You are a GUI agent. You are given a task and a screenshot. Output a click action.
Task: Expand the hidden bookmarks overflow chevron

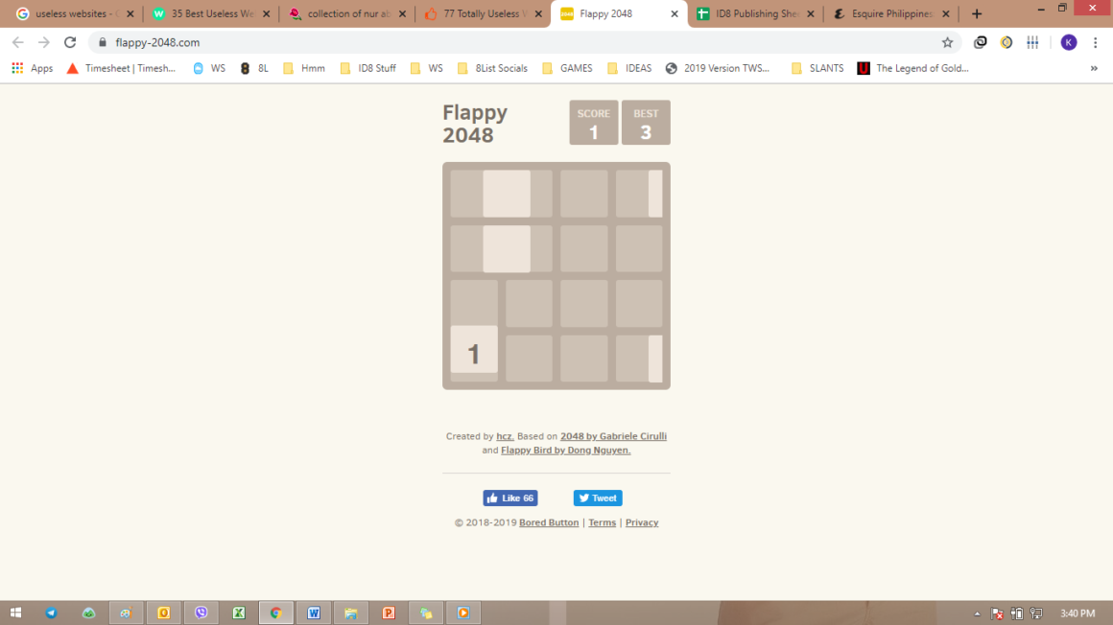[x=1094, y=68]
